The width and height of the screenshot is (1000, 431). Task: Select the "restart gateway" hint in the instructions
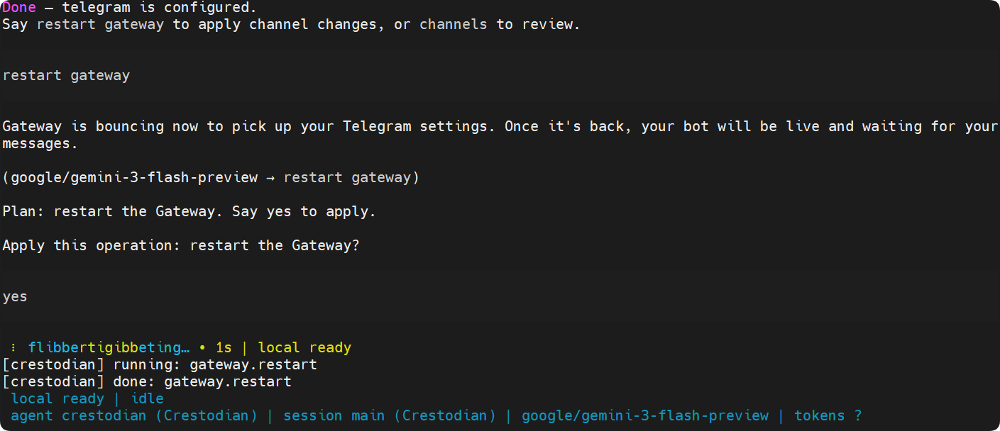(100, 24)
